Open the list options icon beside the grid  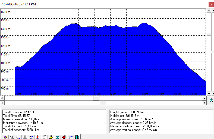pyautogui.click(x=31, y=137)
